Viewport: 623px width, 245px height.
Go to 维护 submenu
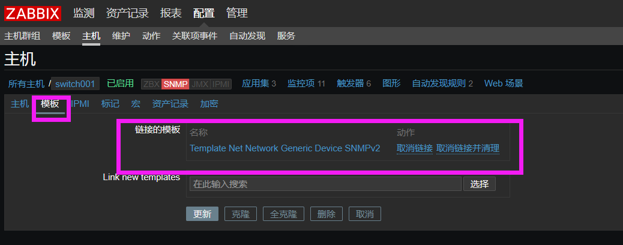click(121, 36)
